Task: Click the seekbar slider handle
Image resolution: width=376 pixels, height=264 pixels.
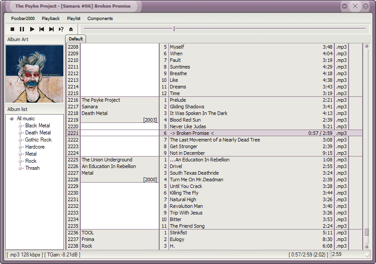Action: coord(174,29)
